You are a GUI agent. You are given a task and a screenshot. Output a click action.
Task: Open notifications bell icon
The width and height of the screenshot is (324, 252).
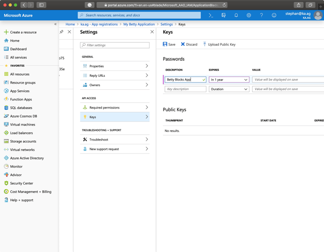(236, 15)
